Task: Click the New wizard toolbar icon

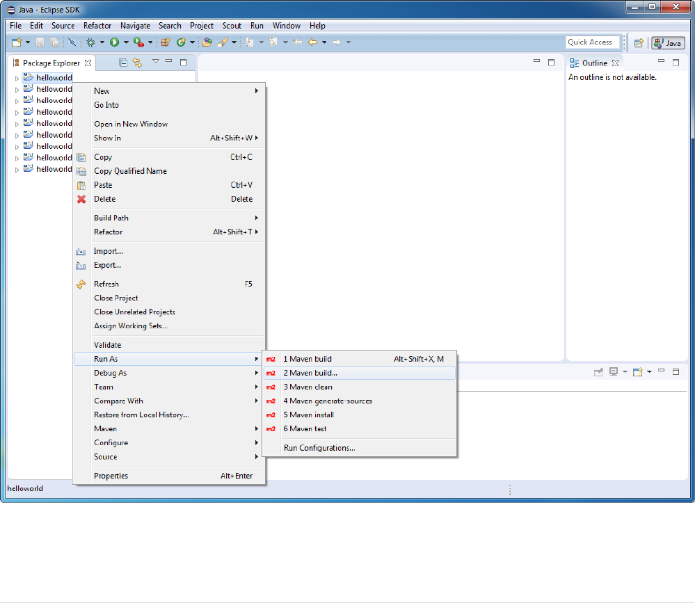Action: point(17,42)
